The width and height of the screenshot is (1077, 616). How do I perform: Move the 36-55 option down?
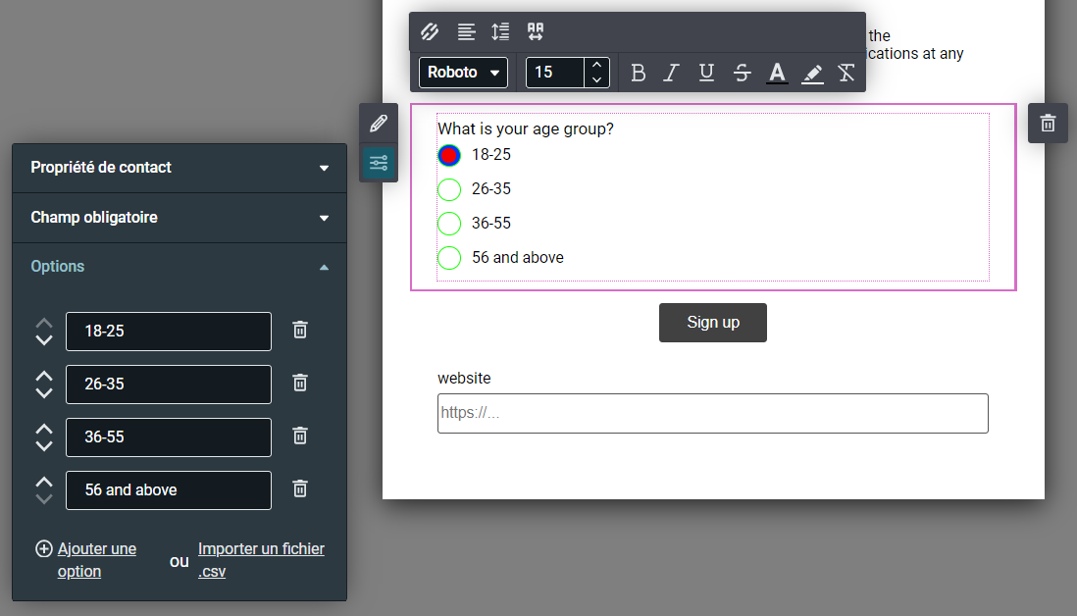[x=44, y=445]
